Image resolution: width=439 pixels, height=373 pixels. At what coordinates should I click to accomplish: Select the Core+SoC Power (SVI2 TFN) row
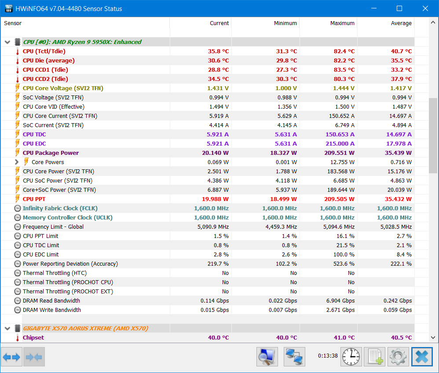coord(208,190)
